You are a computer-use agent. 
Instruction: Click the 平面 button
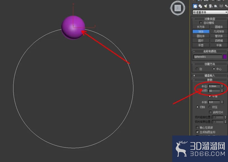(219, 45)
